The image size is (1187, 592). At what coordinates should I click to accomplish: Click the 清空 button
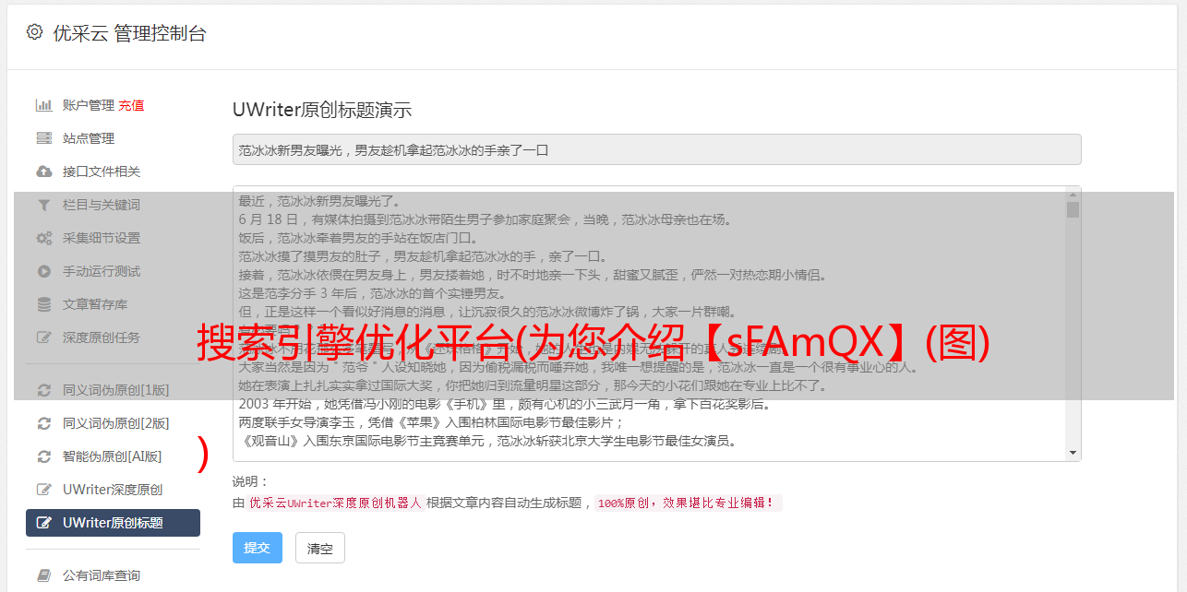pyautogui.click(x=320, y=548)
